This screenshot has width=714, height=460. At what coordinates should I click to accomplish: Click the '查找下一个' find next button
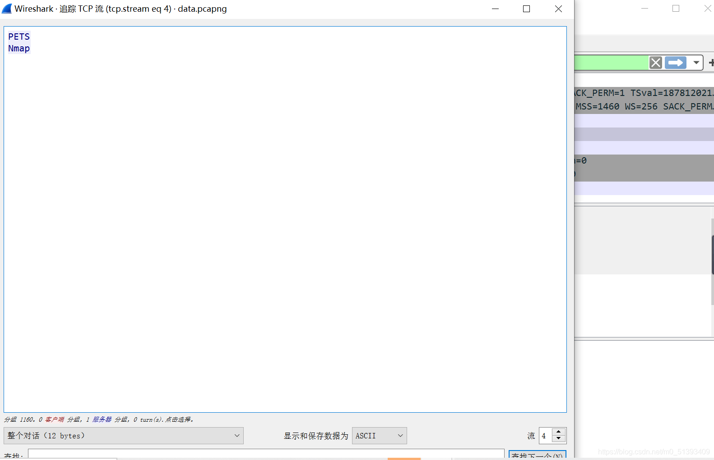click(x=537, y=455)
